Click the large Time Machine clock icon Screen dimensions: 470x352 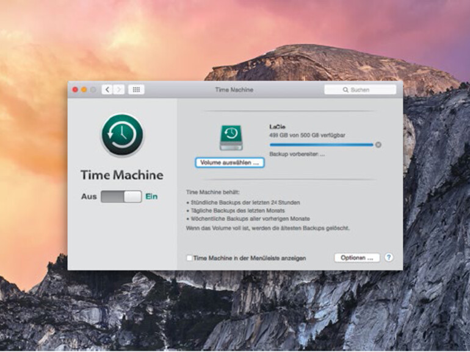[122, 135]
